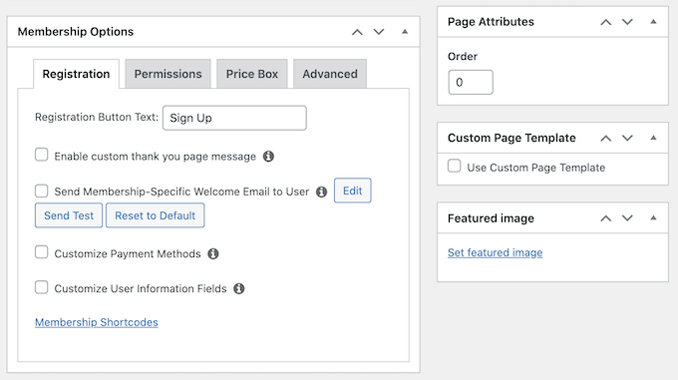This screenshot has height=380, width=678.
Task: Tick Customize Payment Methods checkbox
Action: pos(42,252)
